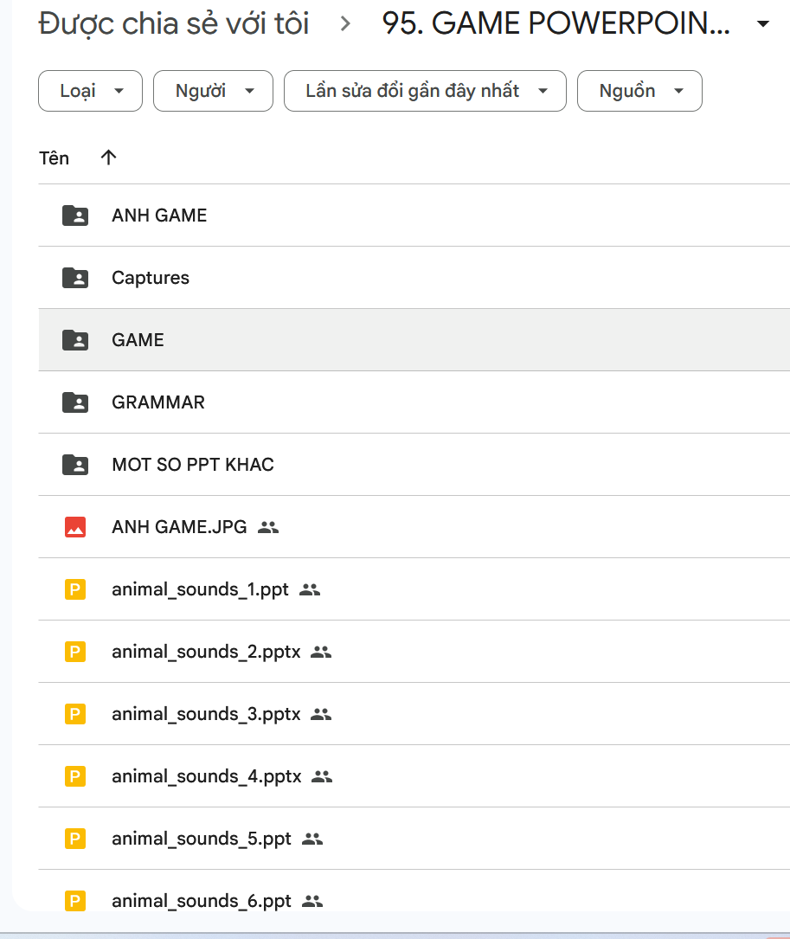Click the Captures shared folder icon
The height and width of the screenshot is (939, 790).
point(75,278)
